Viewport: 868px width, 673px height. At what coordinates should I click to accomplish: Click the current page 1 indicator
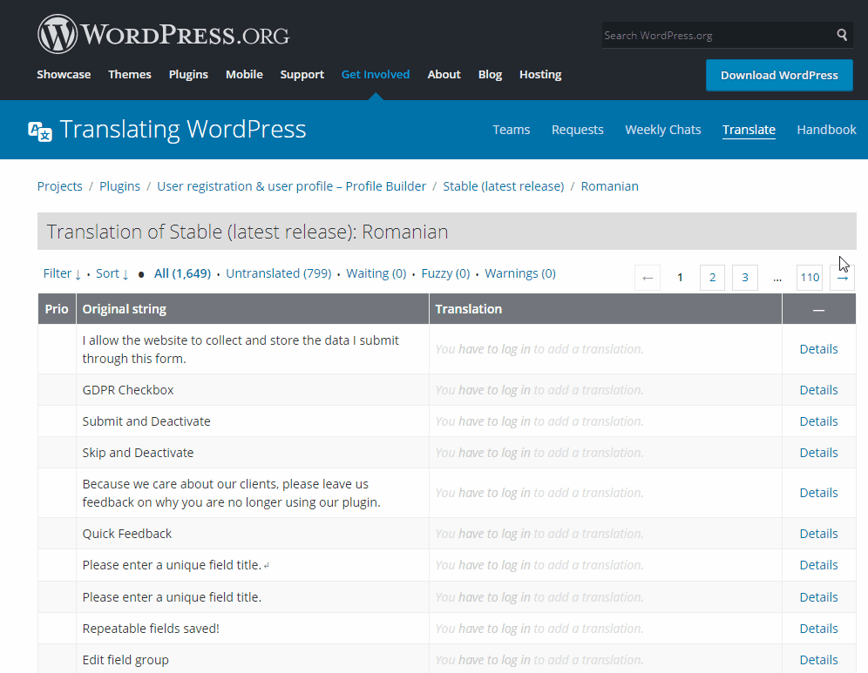pyautogui.click(x=680, y=278)
